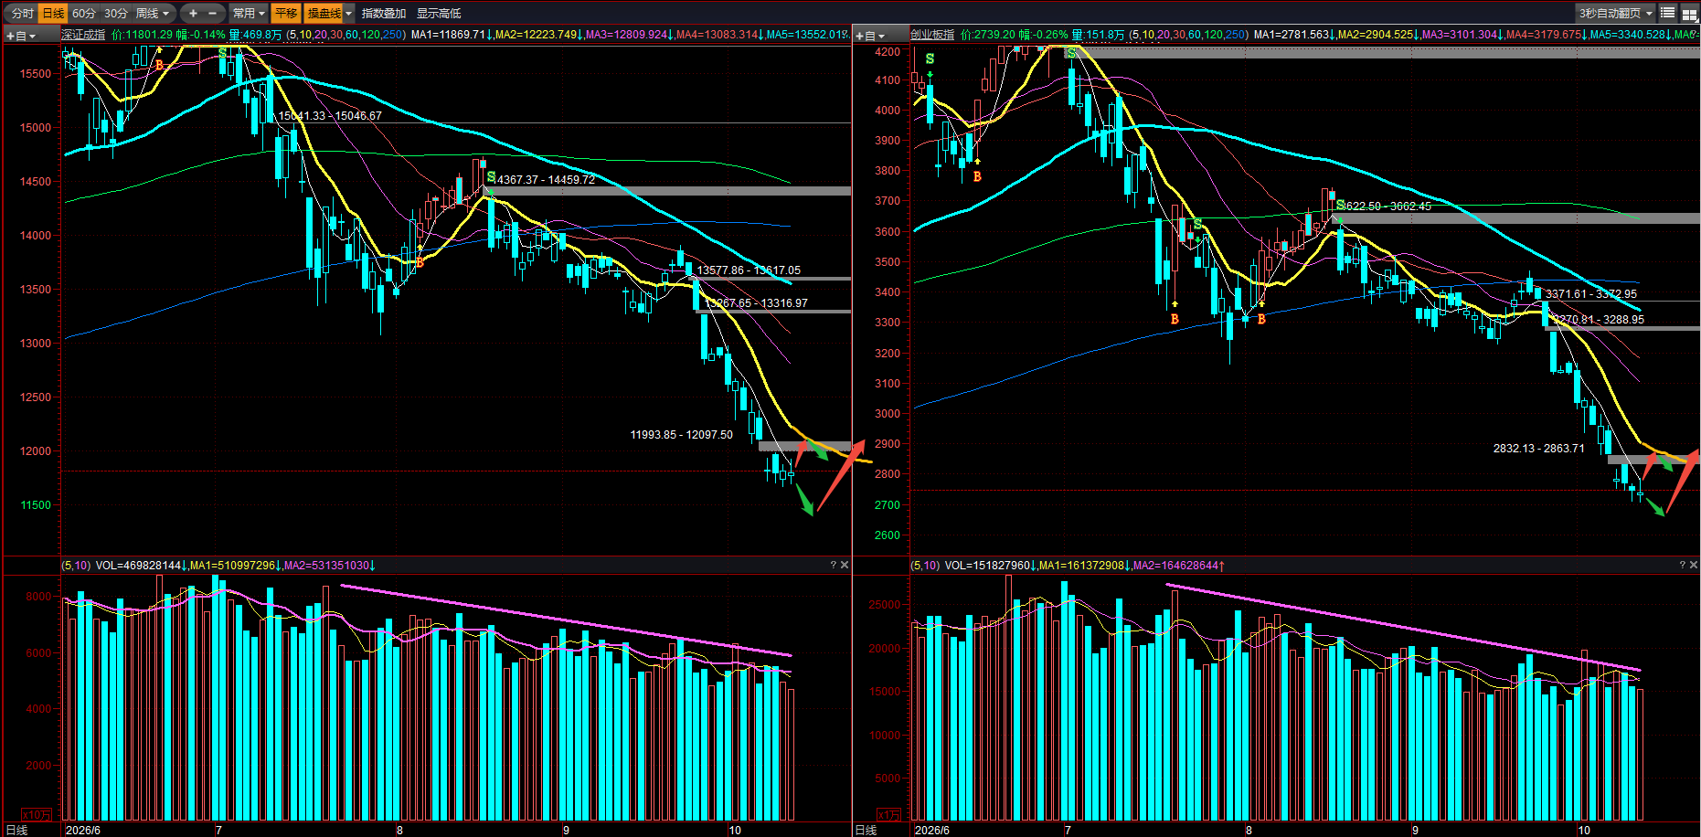Open the list view icon

point(1668,13)
